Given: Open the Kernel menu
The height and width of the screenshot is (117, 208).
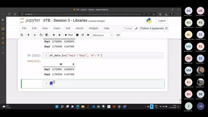Looking at the screenshot, I should (80, 28).
